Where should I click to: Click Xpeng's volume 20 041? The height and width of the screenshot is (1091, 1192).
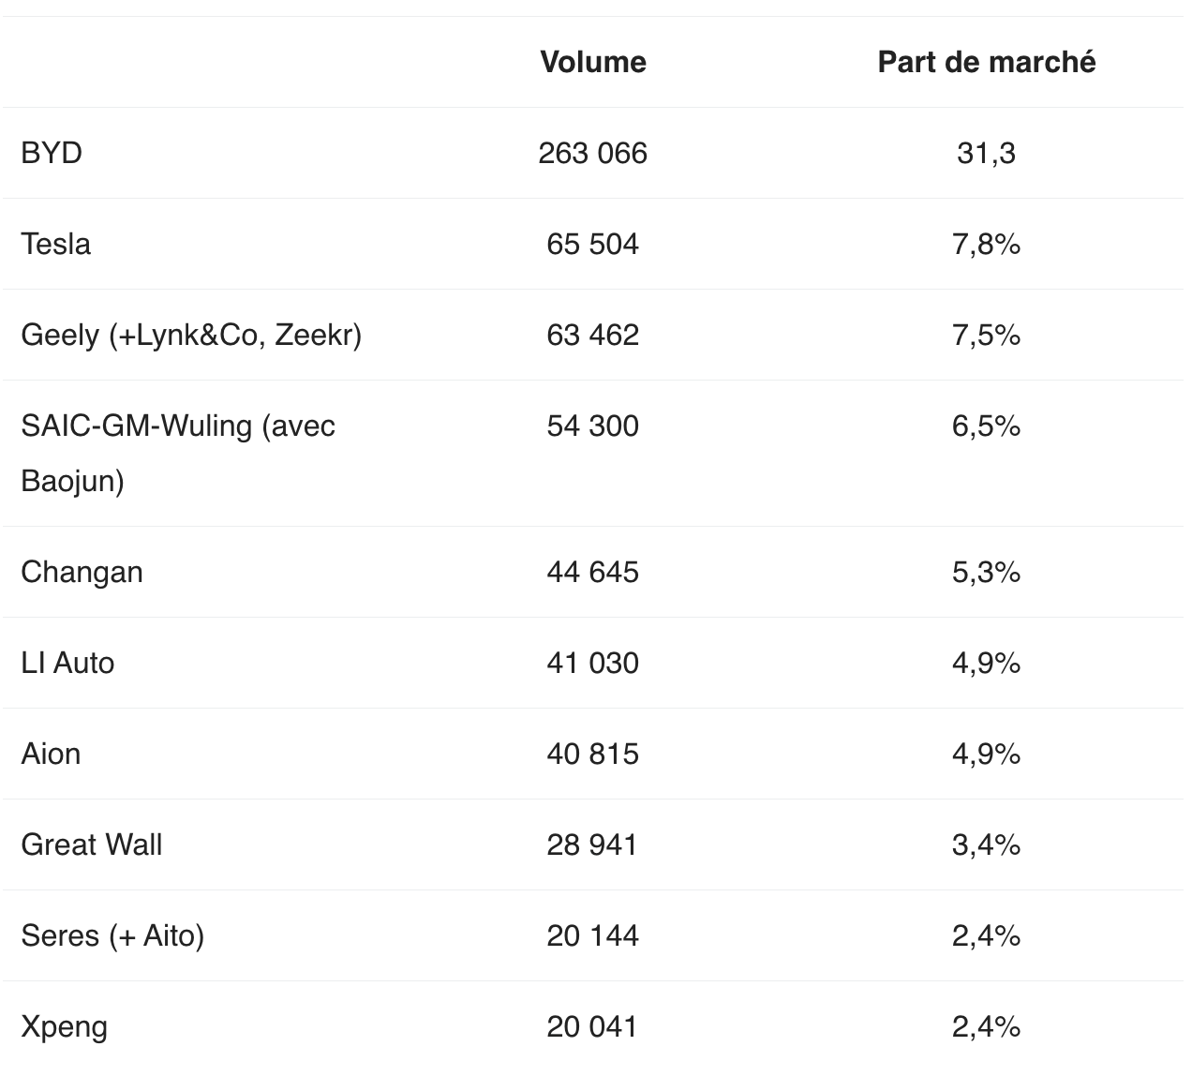point(592,1026)
